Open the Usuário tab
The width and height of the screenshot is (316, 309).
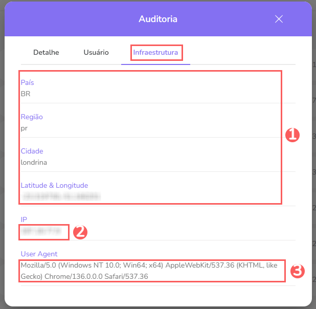click(96, 52)
